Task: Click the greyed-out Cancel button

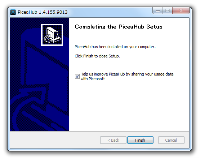Action: pyautogui.click(x=171, y=140)
